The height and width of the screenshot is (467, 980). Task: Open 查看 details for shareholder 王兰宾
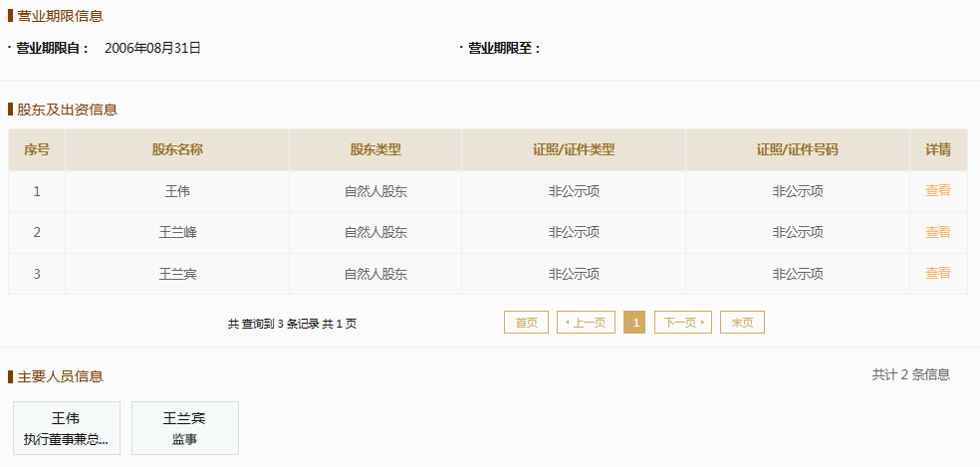tap(937, 273)
